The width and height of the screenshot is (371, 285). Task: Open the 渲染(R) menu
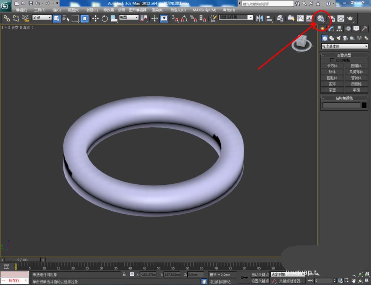coord(157,10)
